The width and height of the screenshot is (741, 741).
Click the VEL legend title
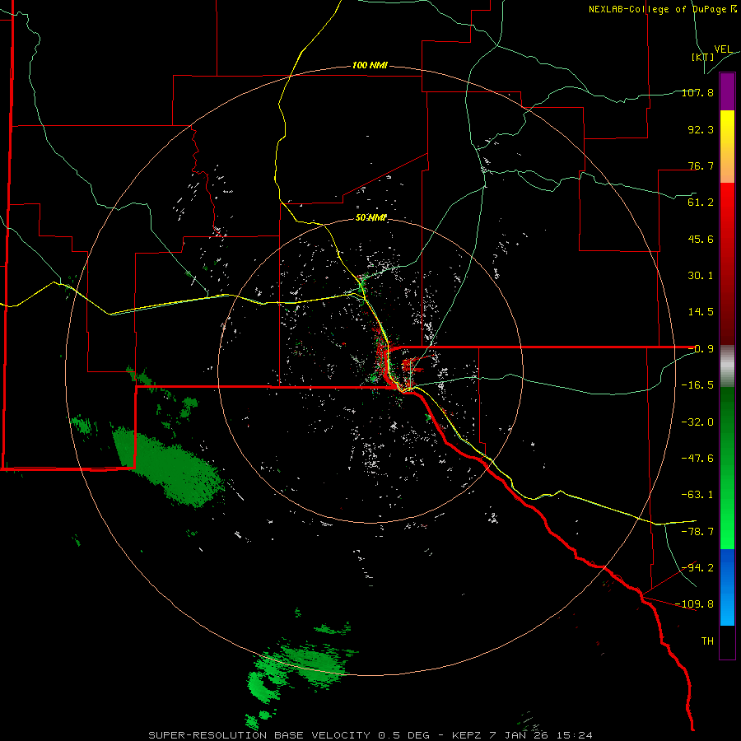(x=723, y=49)
